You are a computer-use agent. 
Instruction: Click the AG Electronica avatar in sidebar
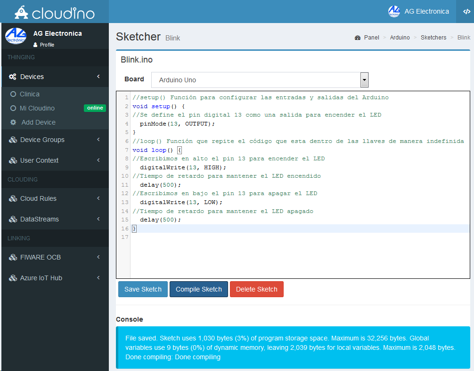(x=16, y=36)
